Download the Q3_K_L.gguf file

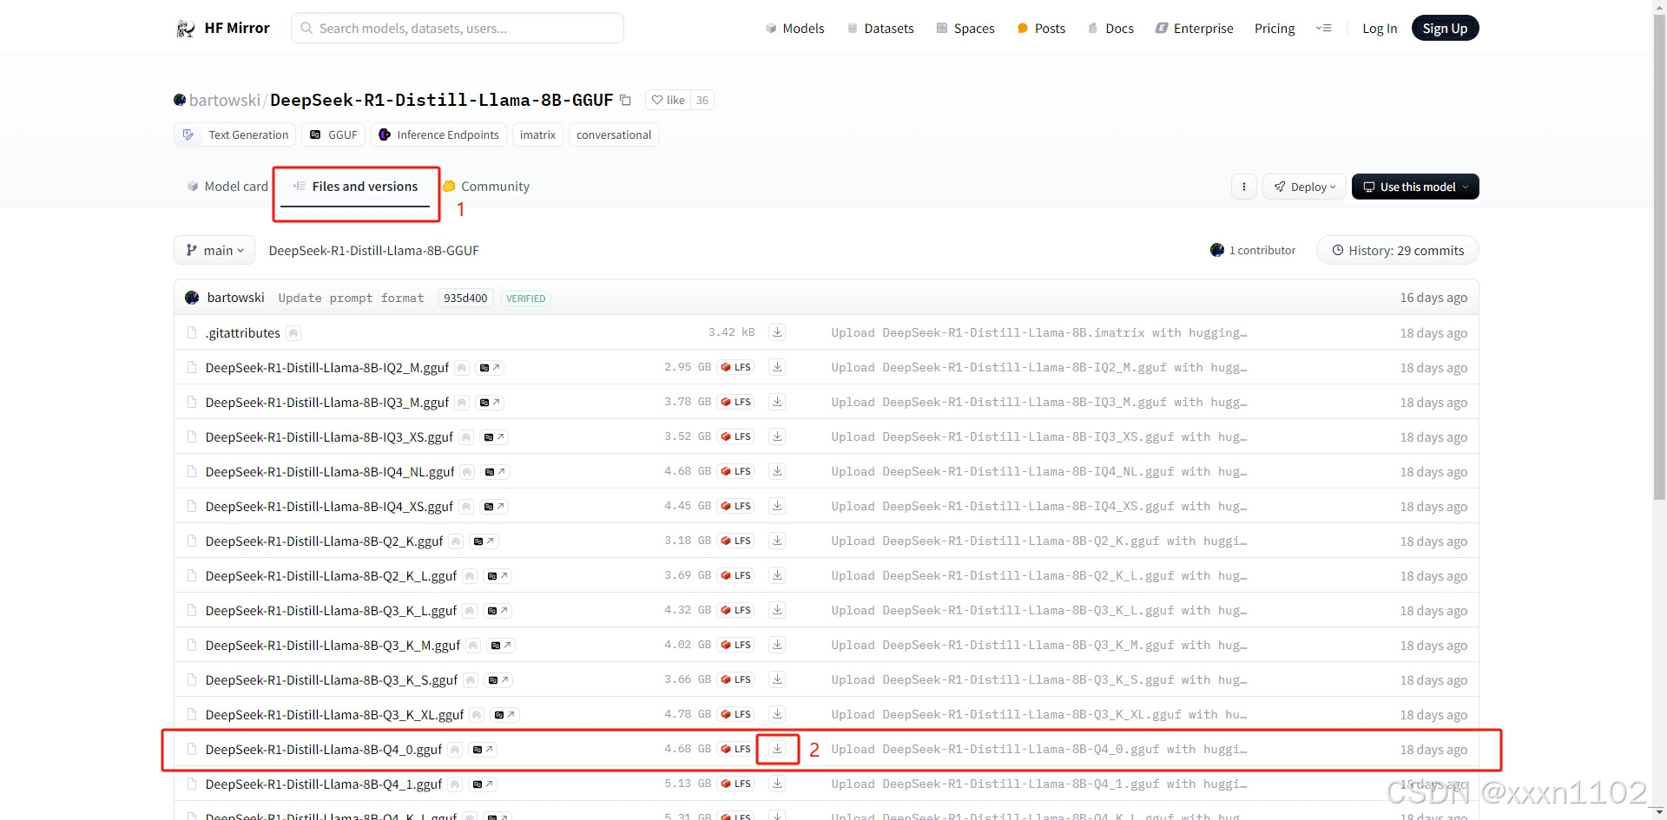click(777, 610)
